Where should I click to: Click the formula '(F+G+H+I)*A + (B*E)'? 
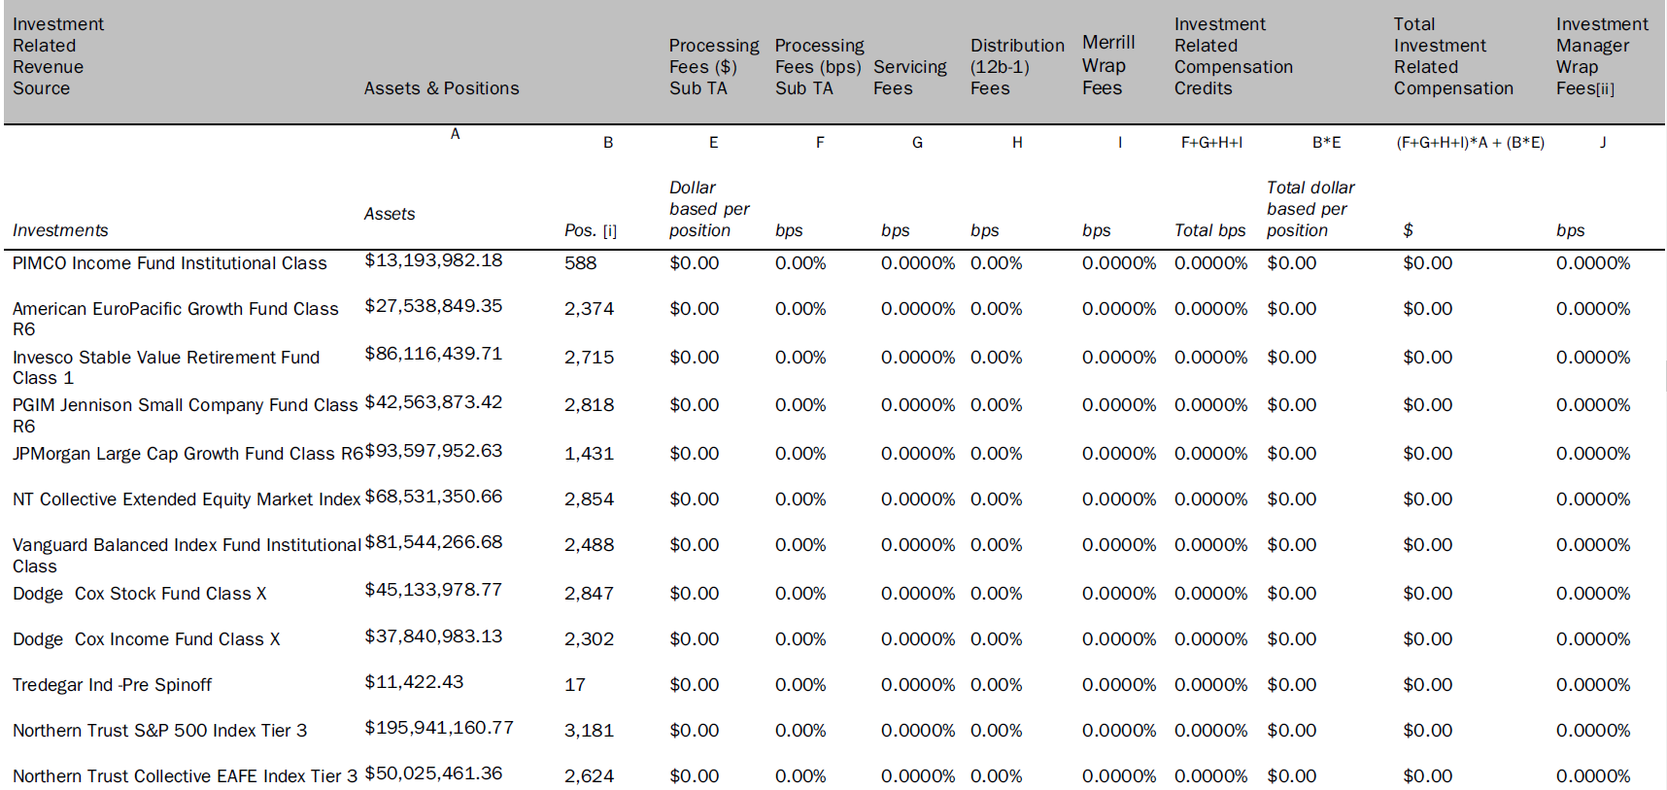pos(1470,143)
